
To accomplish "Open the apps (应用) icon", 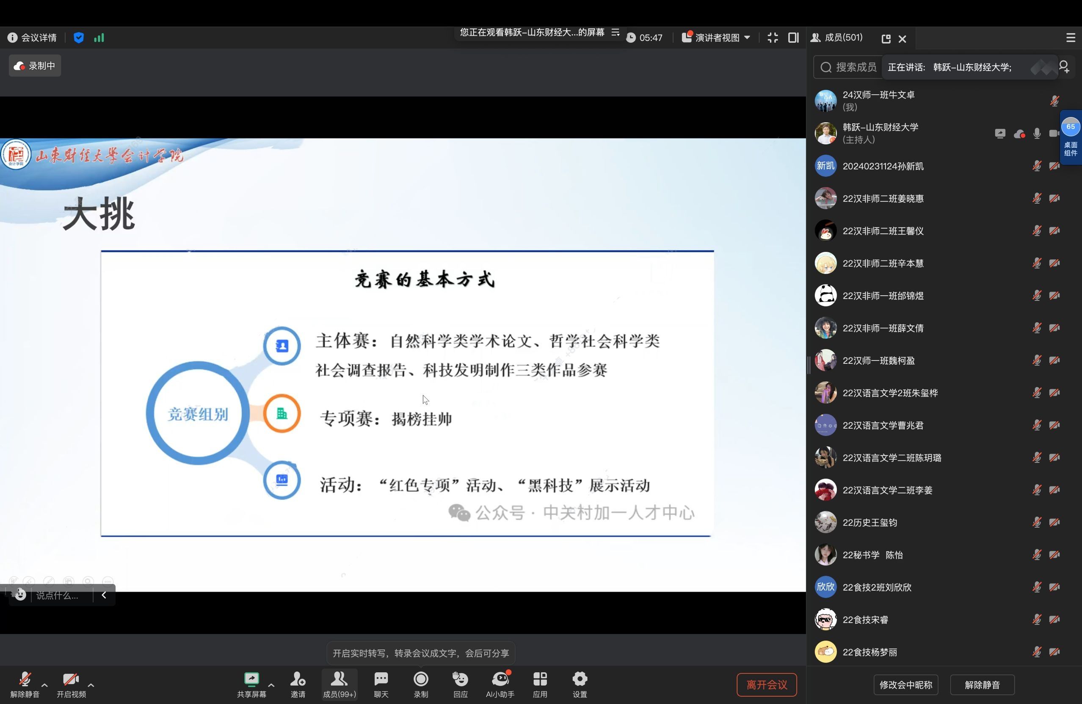I will point(540,684).
